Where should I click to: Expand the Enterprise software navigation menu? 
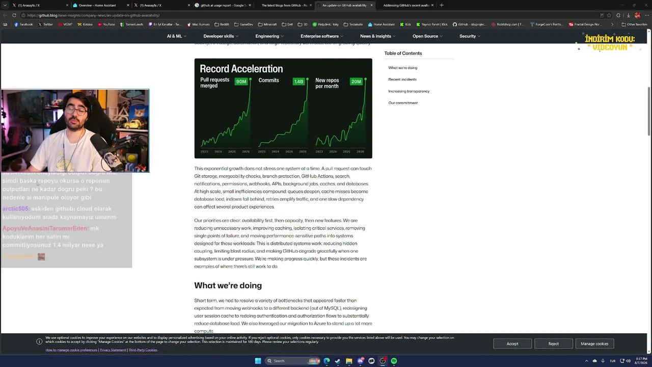click(x=321, y=36)
